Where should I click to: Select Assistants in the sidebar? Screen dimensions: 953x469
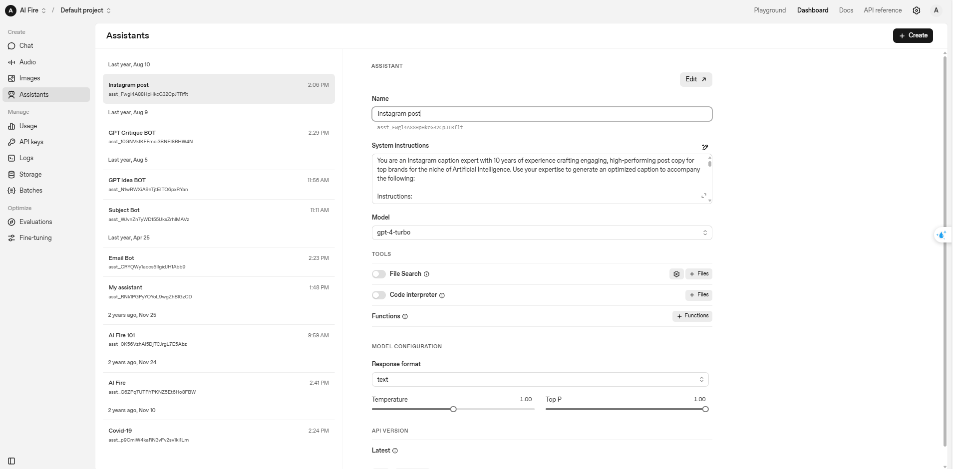46,95
